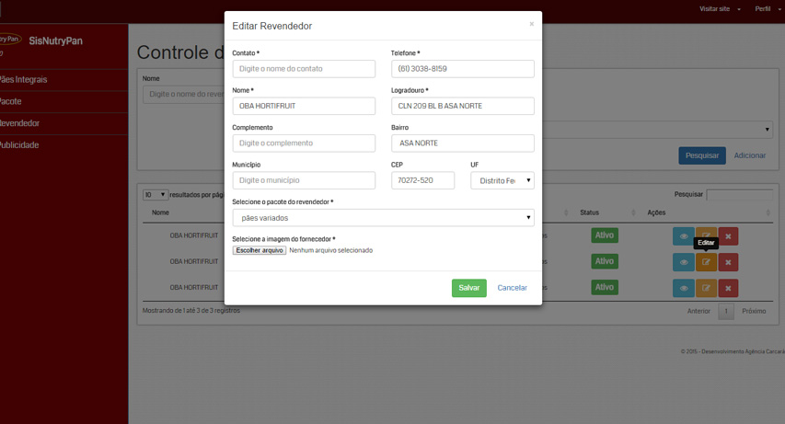Open the pacote do revendedor dropdown
This screenshot has width=785, height=424.
coord(383,218)
